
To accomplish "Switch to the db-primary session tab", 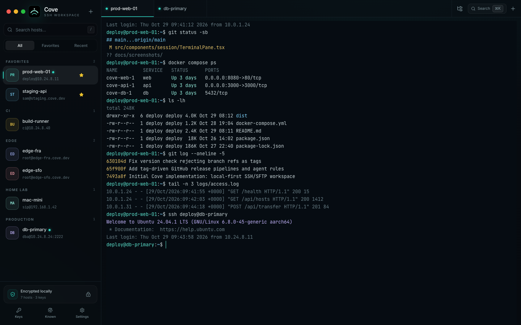I will pos(180,9).
